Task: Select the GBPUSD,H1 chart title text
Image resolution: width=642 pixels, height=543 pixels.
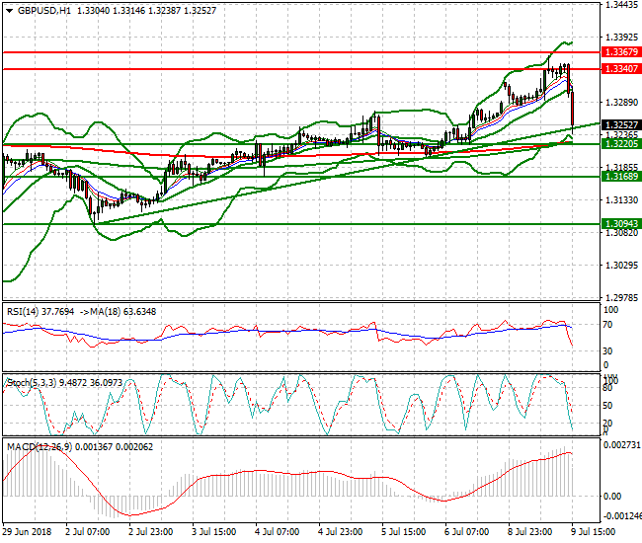Action: (x=44, y=11)
